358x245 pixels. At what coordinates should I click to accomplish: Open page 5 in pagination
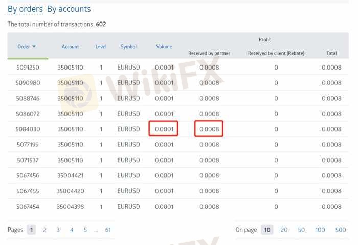click(x=85, y=230)
